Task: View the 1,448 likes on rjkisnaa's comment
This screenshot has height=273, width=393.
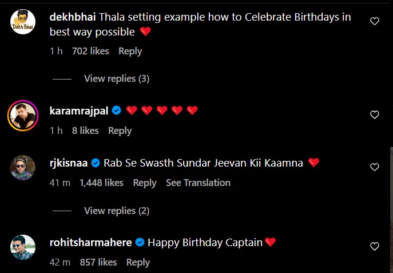Action: coord(101,183)
